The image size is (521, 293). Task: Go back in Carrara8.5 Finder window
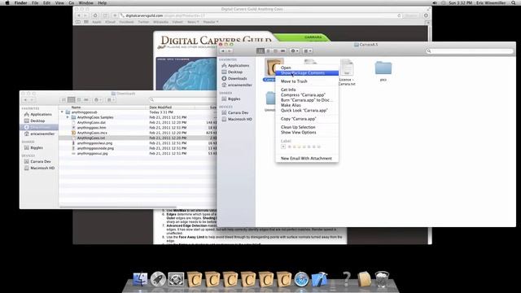[x=223, y=50]
